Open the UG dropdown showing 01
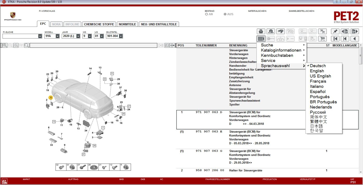The image size is (363, 185). pos(102,36)
